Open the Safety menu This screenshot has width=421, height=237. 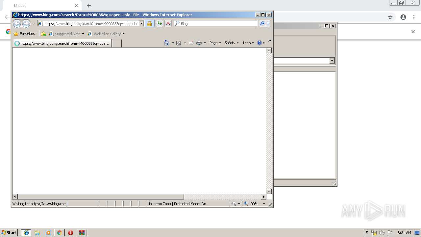click(x=232, y=43)
